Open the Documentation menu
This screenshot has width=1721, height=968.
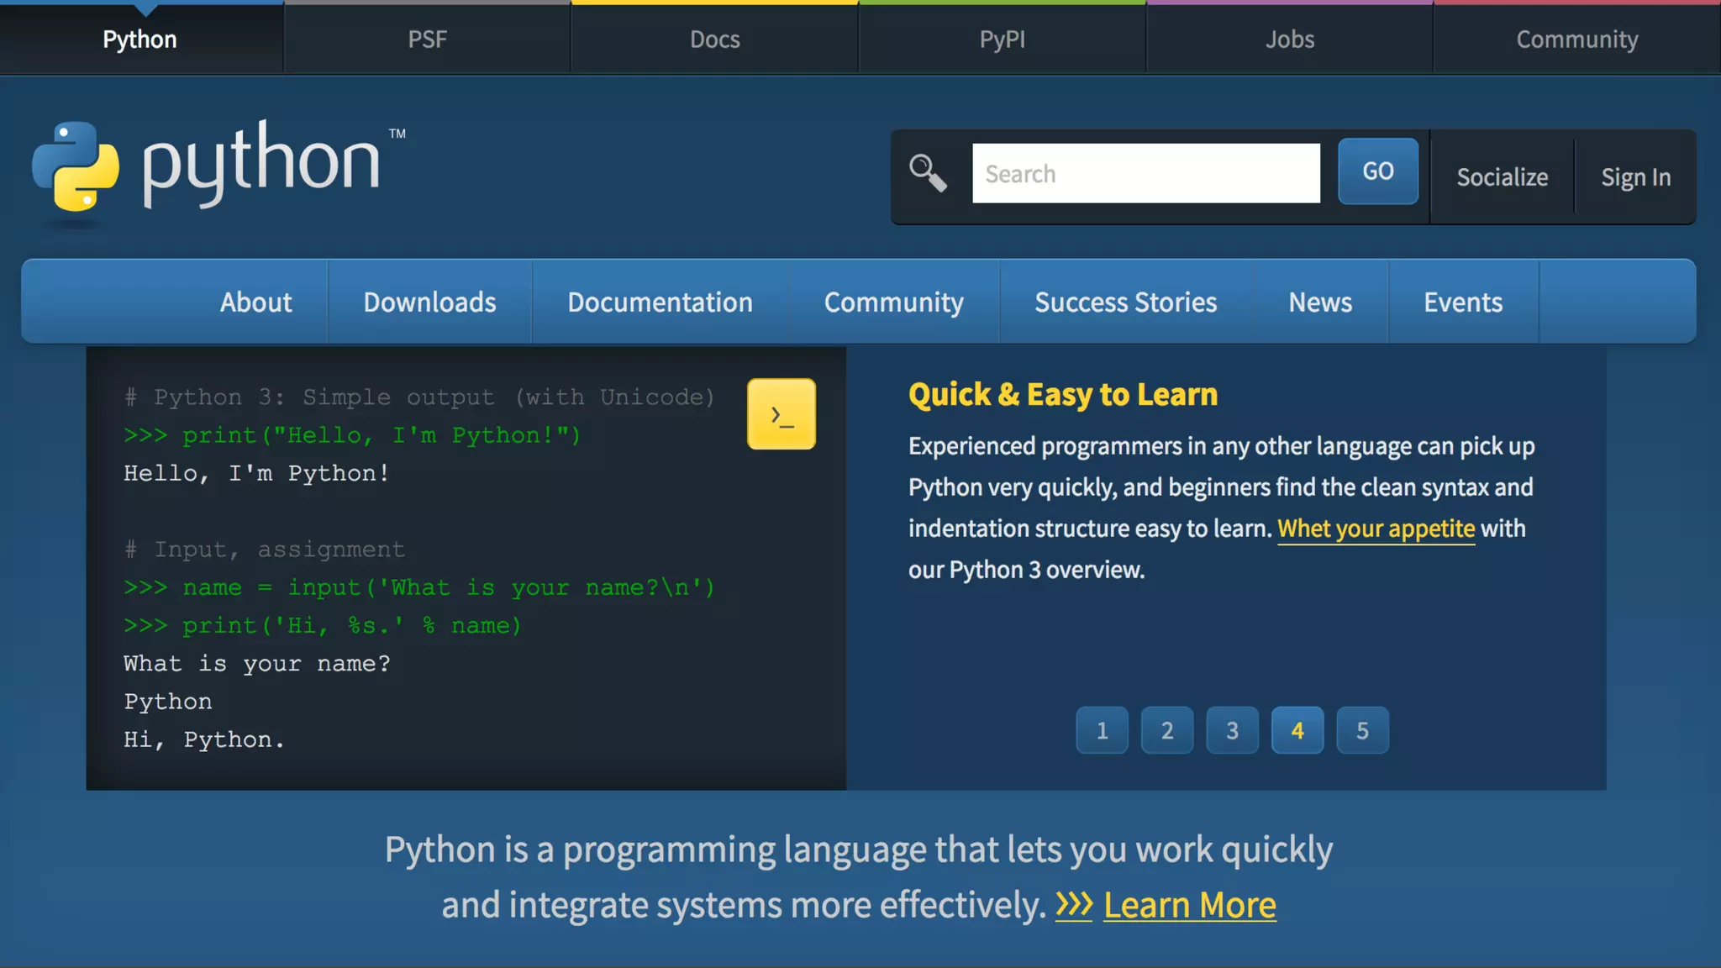[660, 302]
